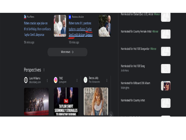Open TMZ card three-dot menu
Screen dimensions: 186x140
77,80
